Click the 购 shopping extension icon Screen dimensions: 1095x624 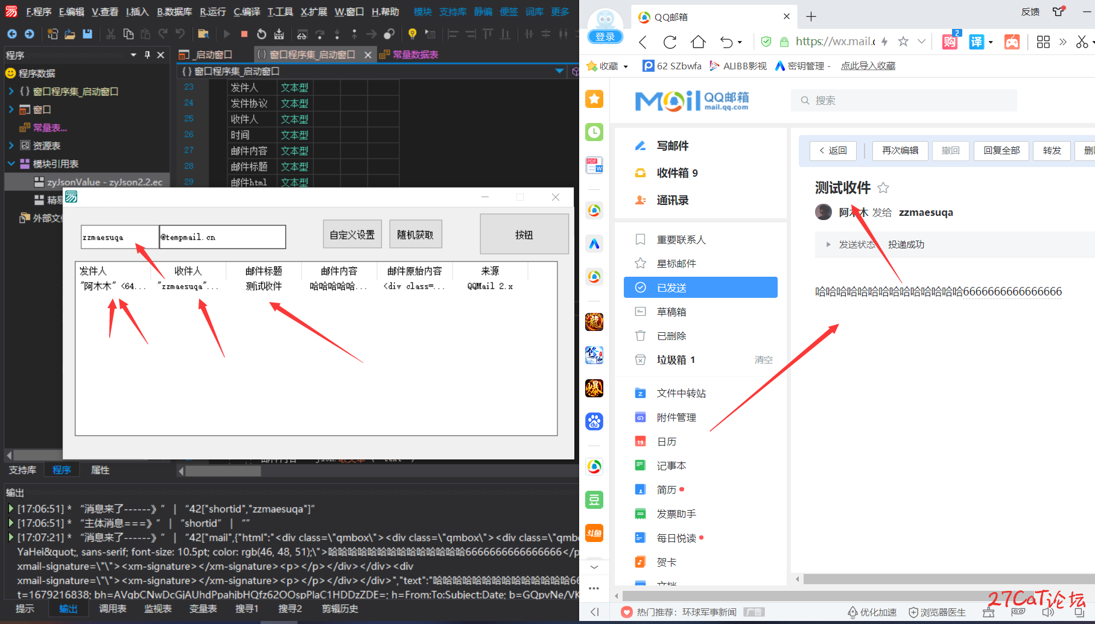(x=950, y=42)
